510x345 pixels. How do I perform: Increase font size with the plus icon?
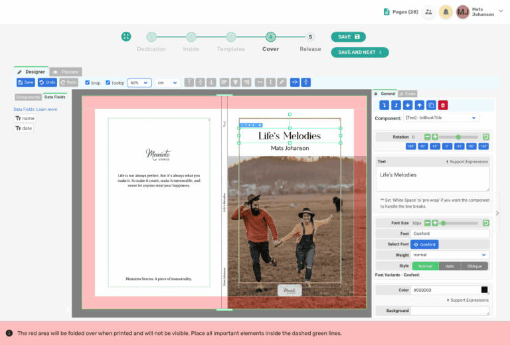point(435,223)
